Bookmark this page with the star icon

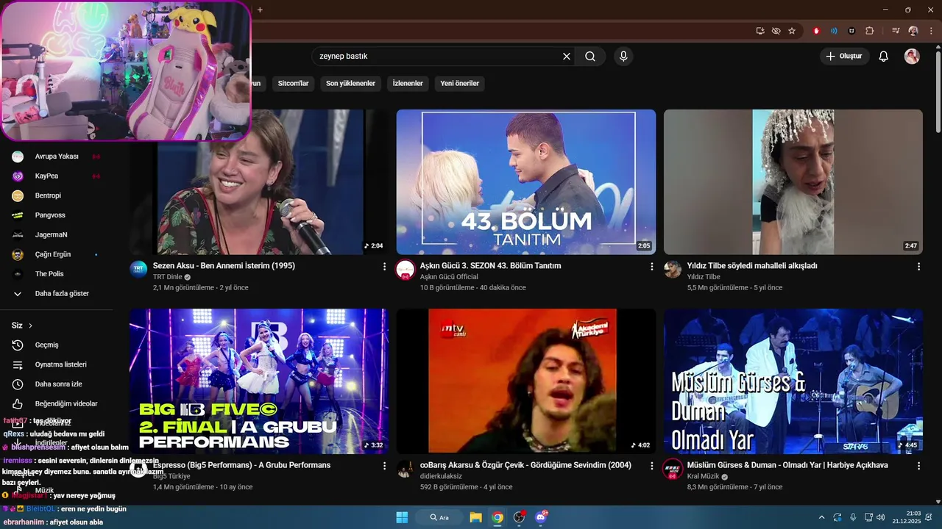pyautogui.click(x=792, y=31)
